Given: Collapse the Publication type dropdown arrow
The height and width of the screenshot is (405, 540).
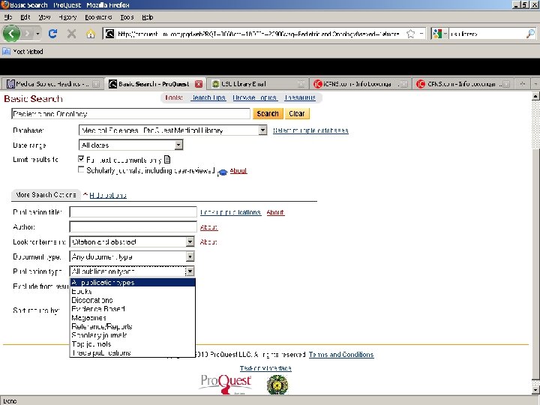Looking at the screenshot, I should 190,271.
